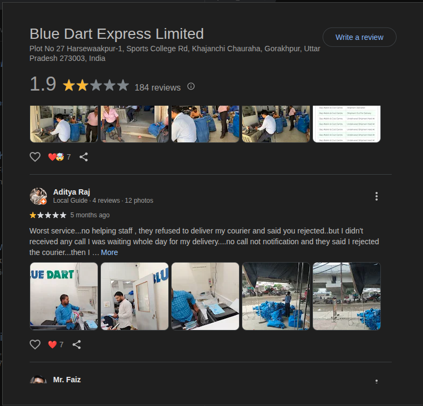The width and height of the screenshot is (423, 406).
Task: Open photo of blue parcel bags outside
Action: click(x=276, y=297)
